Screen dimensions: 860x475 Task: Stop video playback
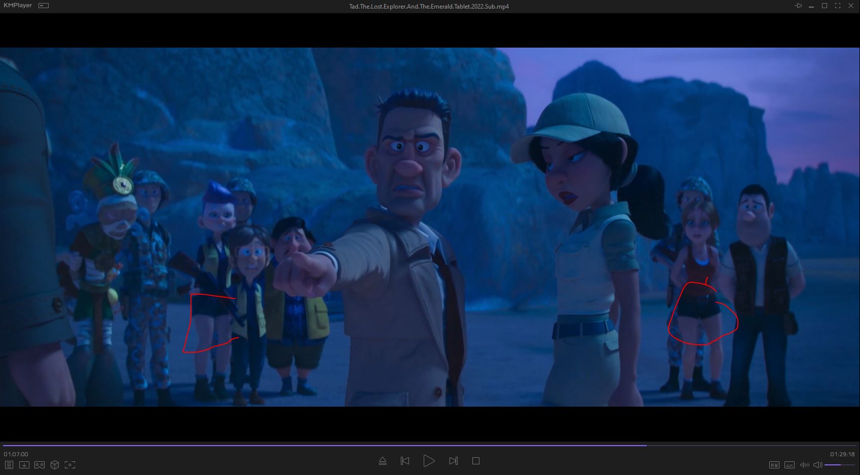click(475, 461)
